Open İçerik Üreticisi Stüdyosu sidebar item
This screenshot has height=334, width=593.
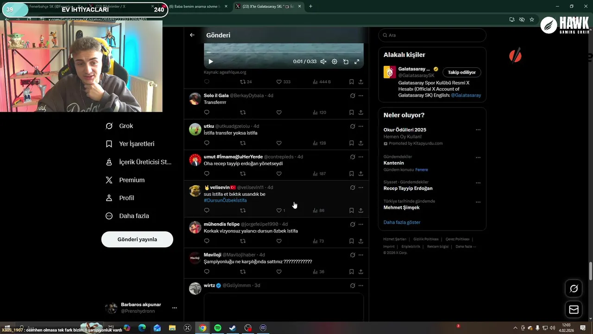139,162
